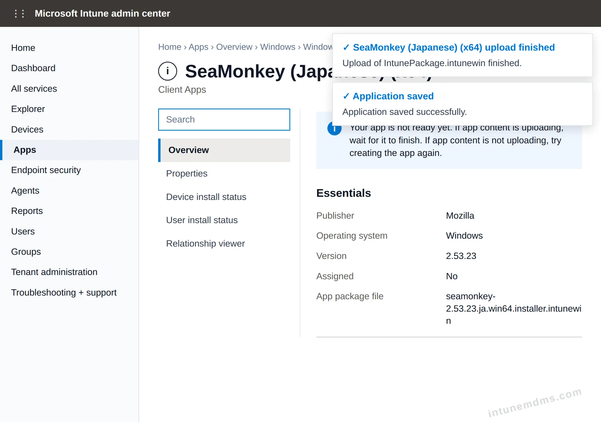Viewport: 601px width, 422px height.
Task: Click the Assigned label
Action: (335, 276)
